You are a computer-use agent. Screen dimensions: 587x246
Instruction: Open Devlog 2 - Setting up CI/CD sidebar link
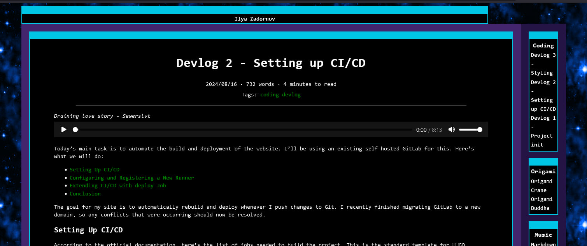tap(543, 96)
